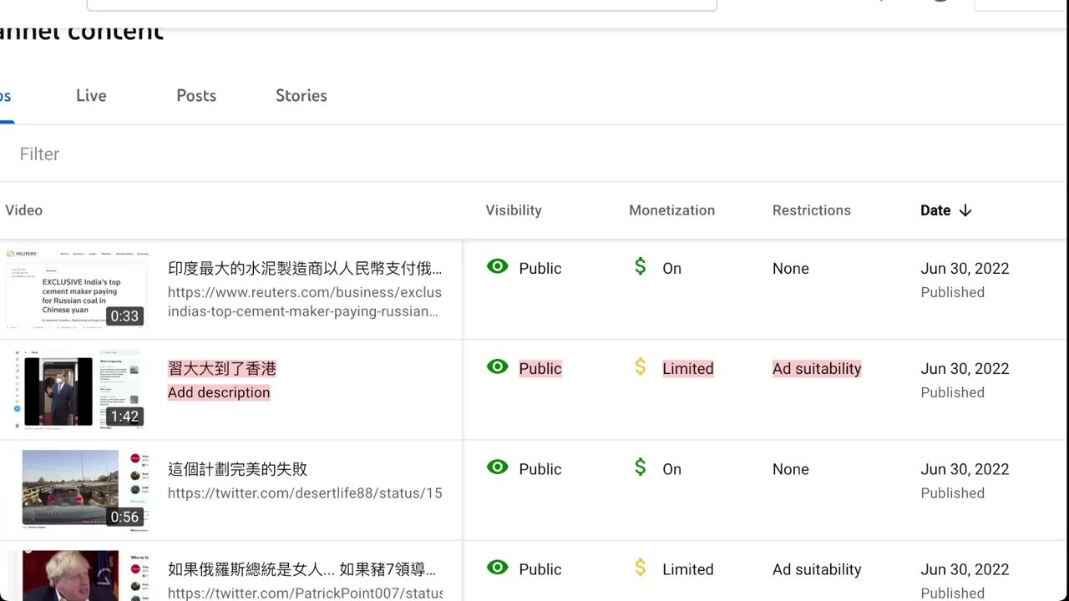This screenshot has width=1069, height=601.
Task: Click visibility eye for 這個計劃完美的失敗 video
Action: [498, 467]
